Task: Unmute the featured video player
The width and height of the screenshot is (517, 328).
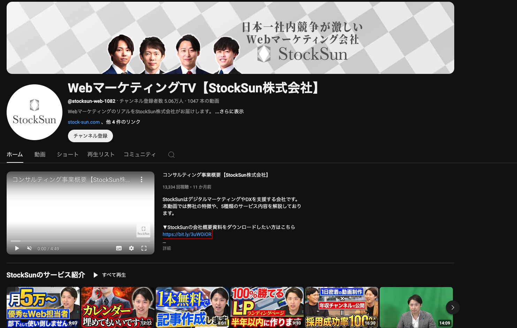Action: tap(29, 249)
